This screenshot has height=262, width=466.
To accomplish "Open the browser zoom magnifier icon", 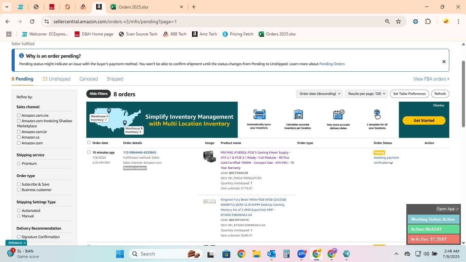I will pos(387,21).
